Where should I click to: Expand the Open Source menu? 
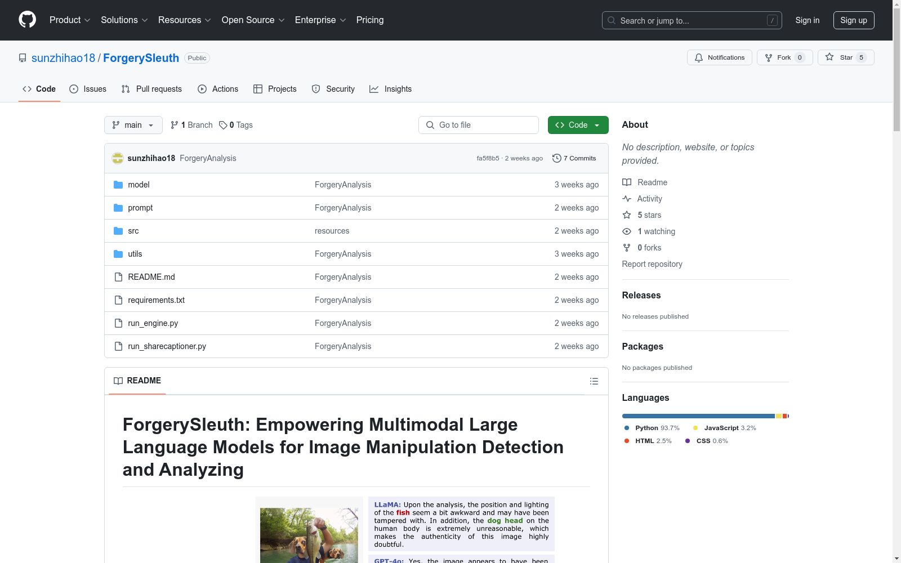[253, 20]
